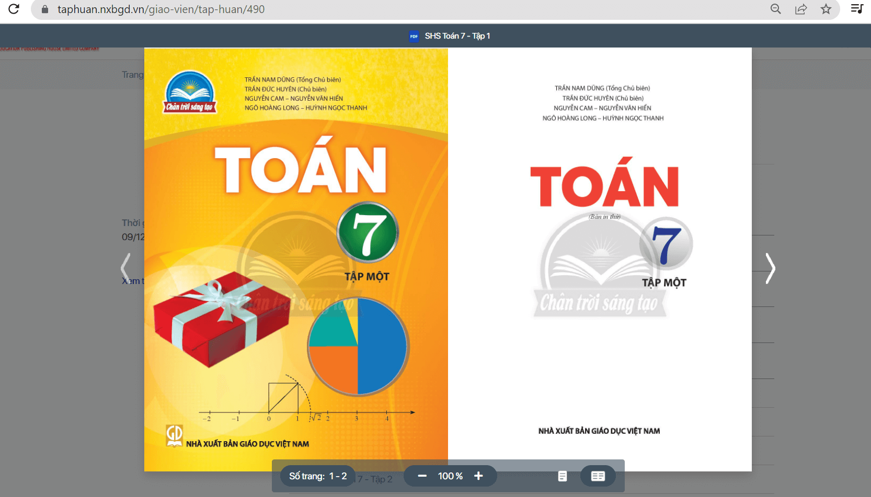This screenshot has height=497, width=871.
Task: Select the taphuan.nxbgd.vn URL in the address bar
Action: pos(161,9)
